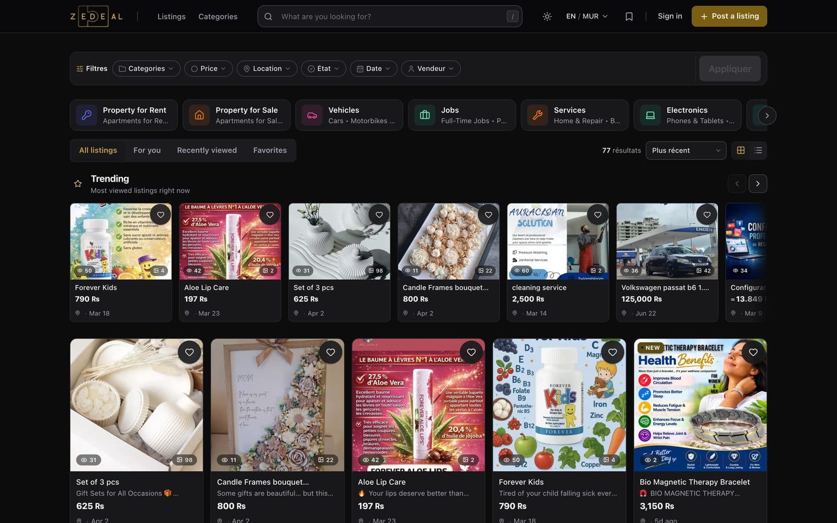Click the Appliquer filter button

(730, 69)
